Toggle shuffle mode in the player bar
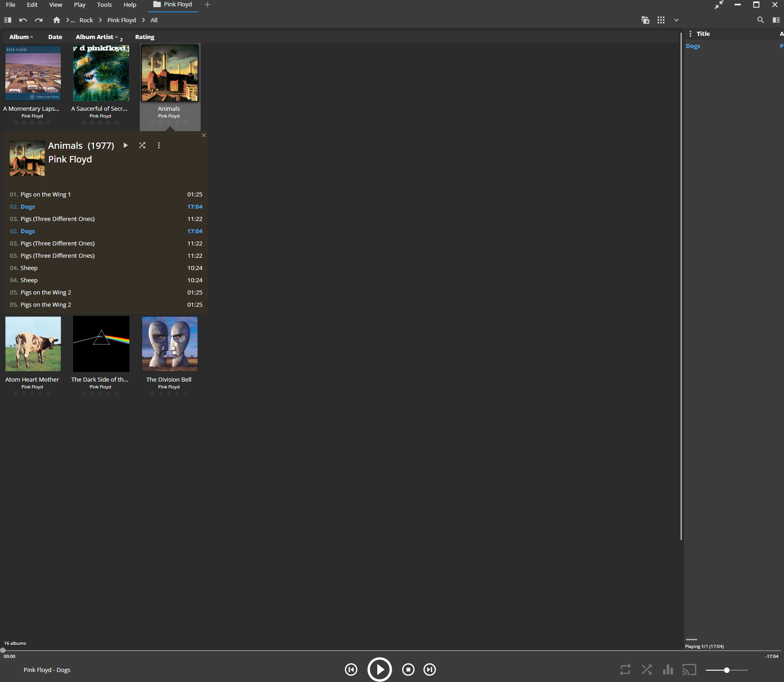Image resolution: width=784 pixels, height=682 pixels. click(x=646, y=670)
